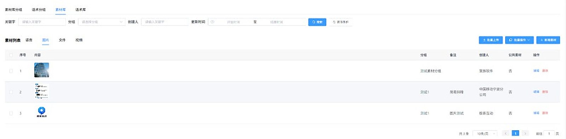Image resolution: width=566 pixels, height=139 pixels.
Task: Open the 素材库分组 tab
Action: point(13,10)
